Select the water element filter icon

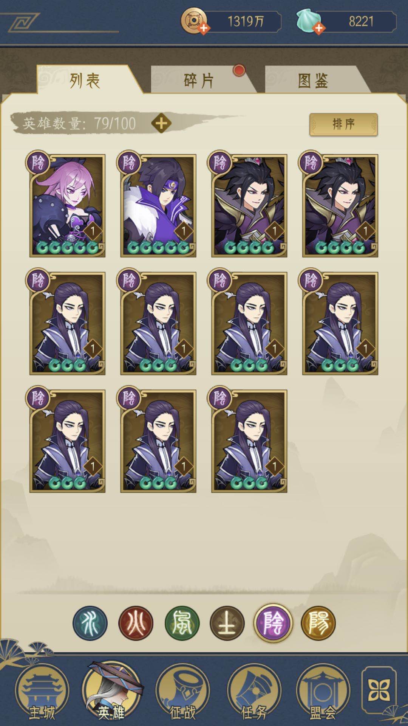(90, 623)
